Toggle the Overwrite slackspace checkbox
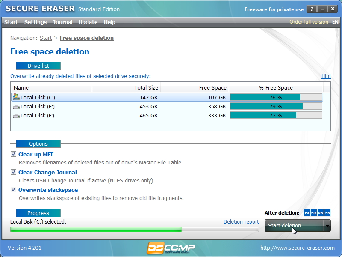The height and width of the screenshot is (257, 342). pos(13,189)
